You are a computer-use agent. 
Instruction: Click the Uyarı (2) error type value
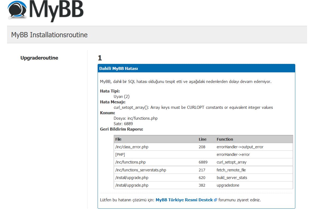tap(121, 97)
